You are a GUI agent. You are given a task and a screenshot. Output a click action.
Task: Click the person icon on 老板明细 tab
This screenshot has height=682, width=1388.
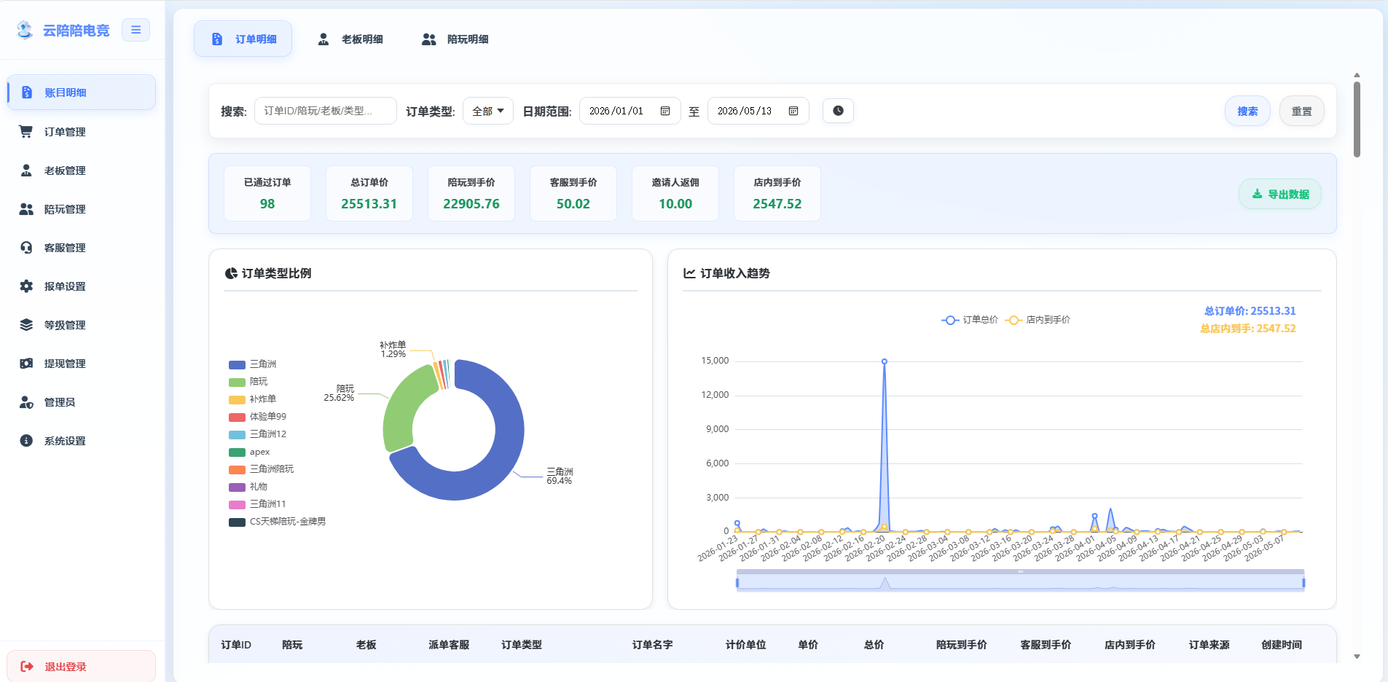click(x=324, y=39)
